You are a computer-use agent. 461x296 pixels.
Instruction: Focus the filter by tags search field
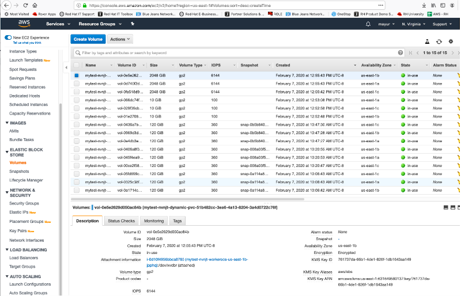238,53
